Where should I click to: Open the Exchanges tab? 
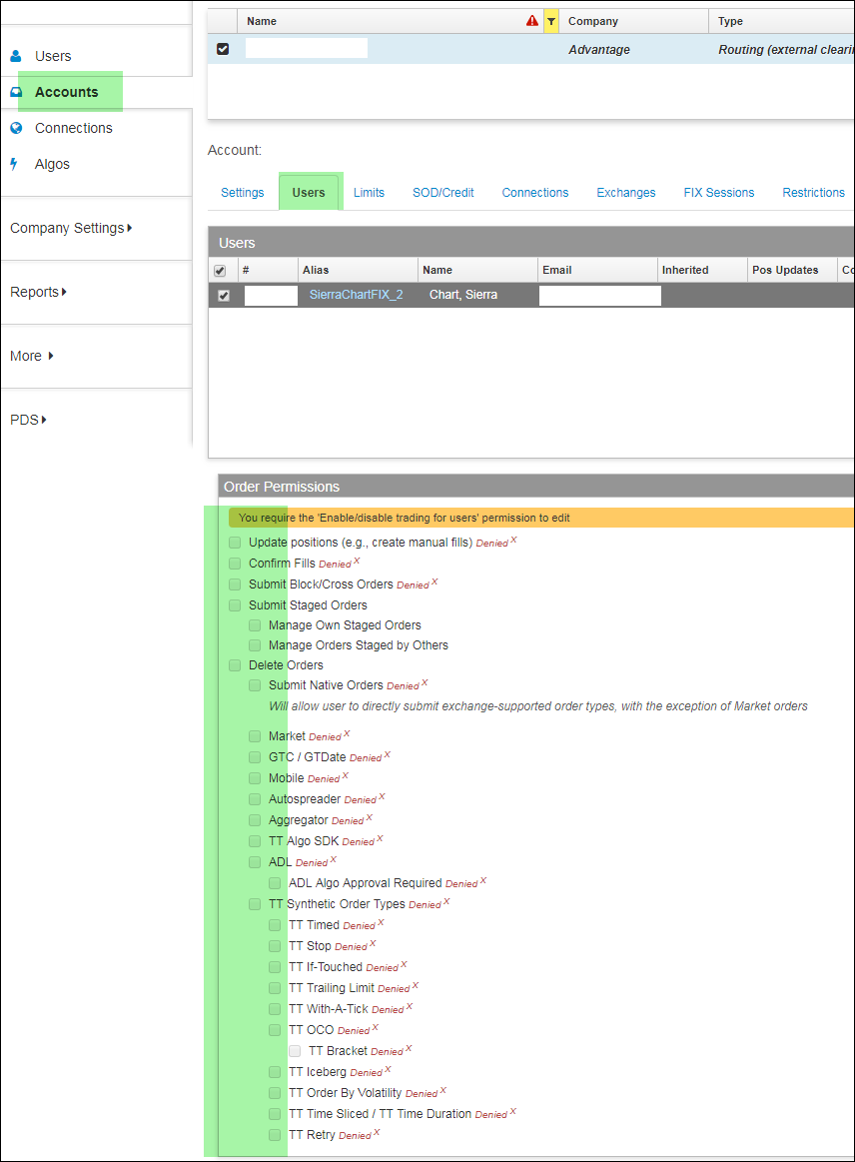click(x=626, y=193)
